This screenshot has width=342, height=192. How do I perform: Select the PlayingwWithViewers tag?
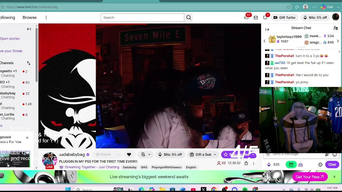166,167
